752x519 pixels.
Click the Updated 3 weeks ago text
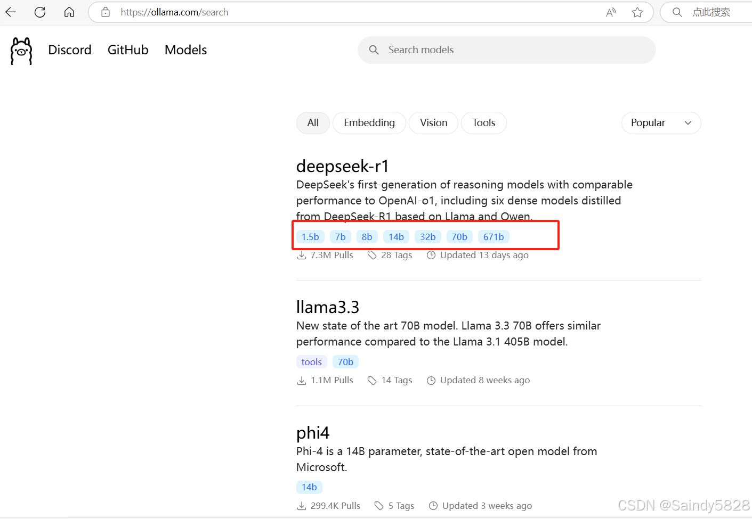[x=487, y=506]
